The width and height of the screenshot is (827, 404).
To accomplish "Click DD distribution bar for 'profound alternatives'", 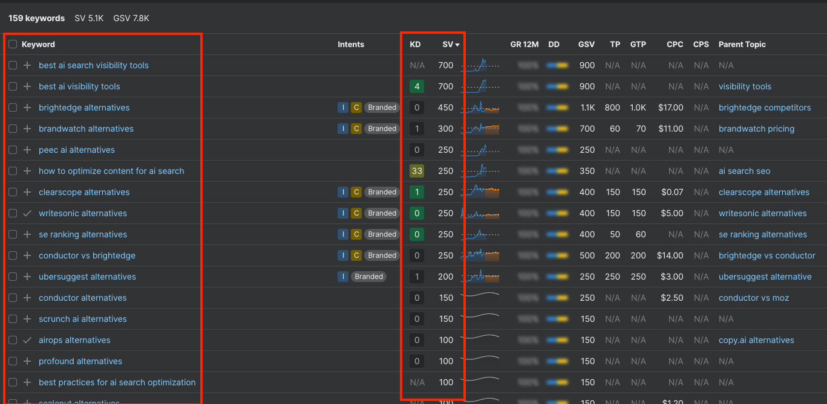I will [557, 361].
